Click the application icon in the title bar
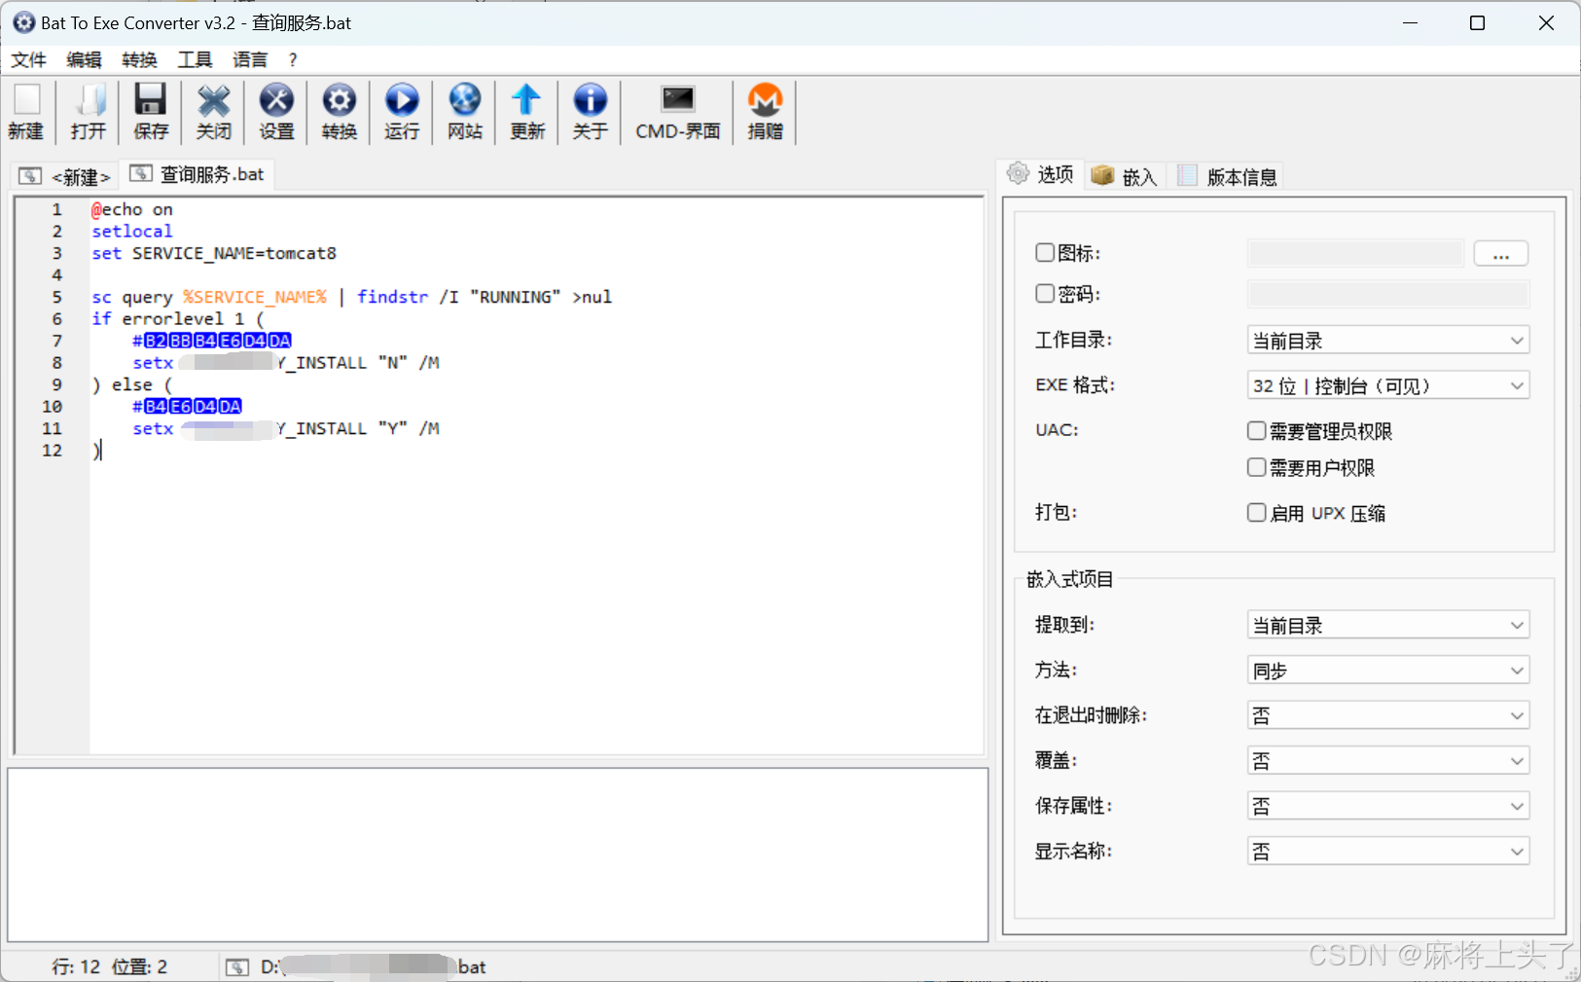Screen dimensions: 1581x982 [23, 22]
